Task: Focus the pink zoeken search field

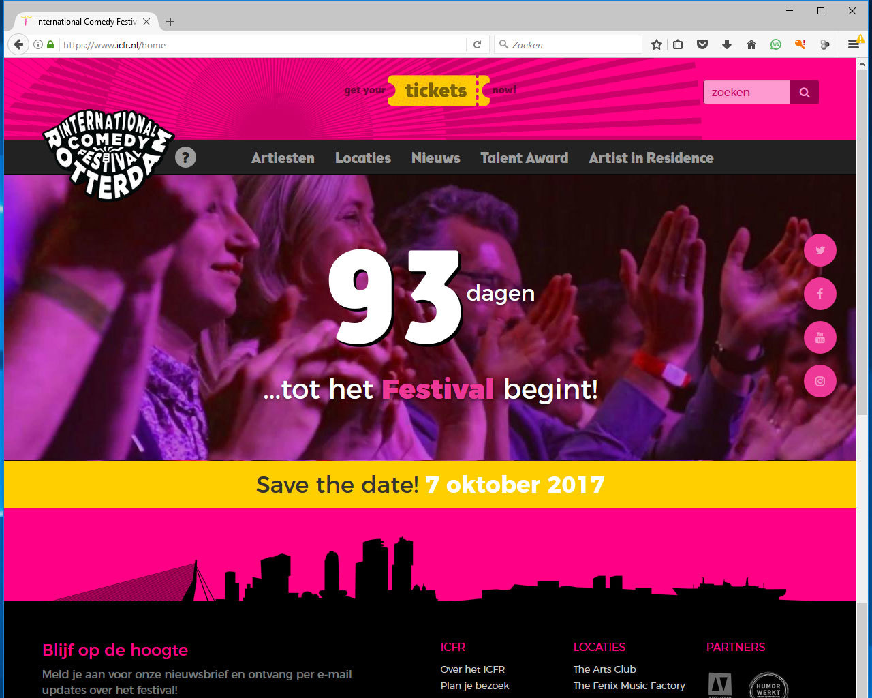Action: tap(747, 93)
